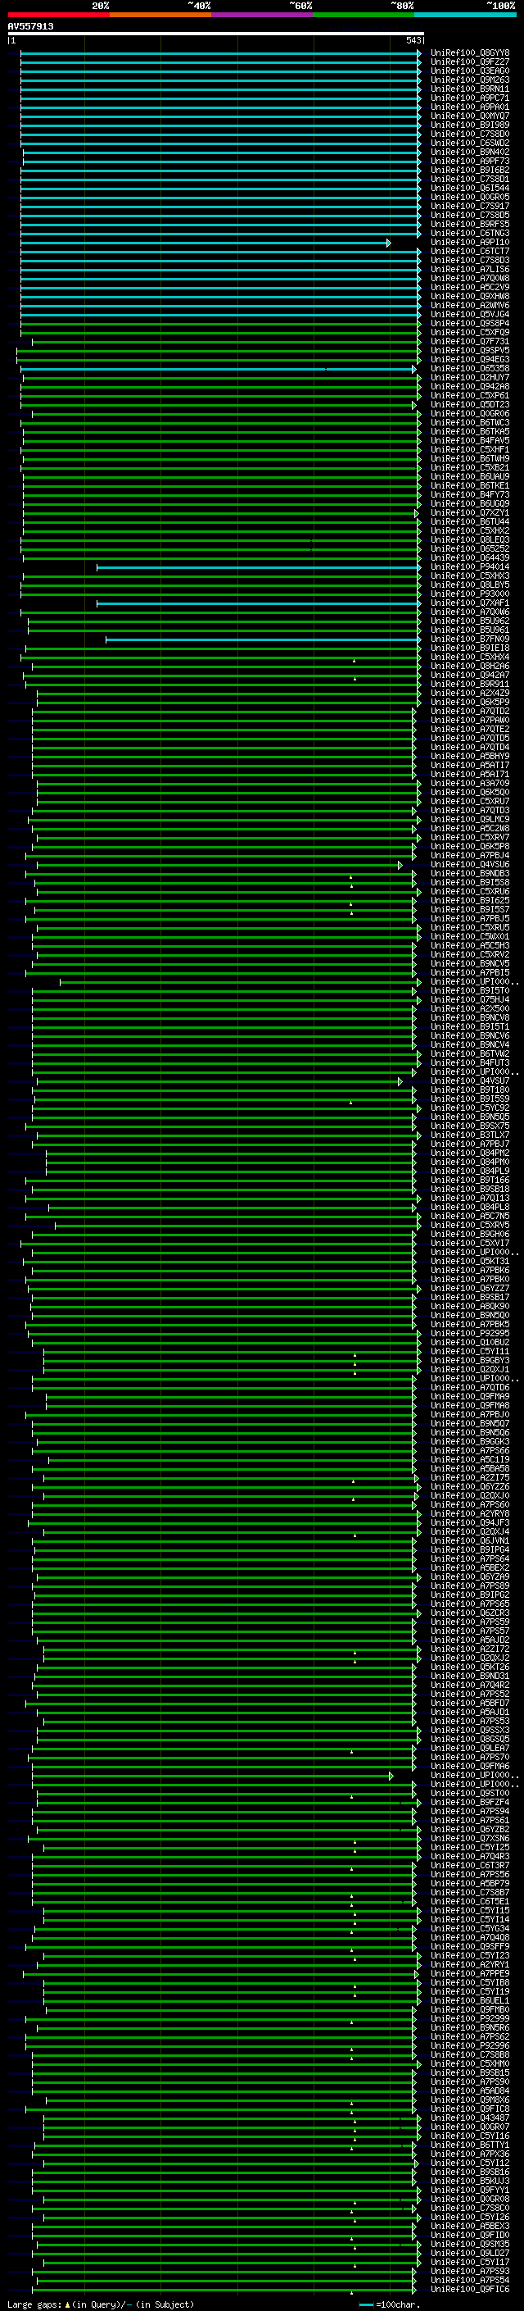Select the UniRef100_B9SX75 label
The height and width of the screenshot is (2311, 524).
(x=469, y=1126)
